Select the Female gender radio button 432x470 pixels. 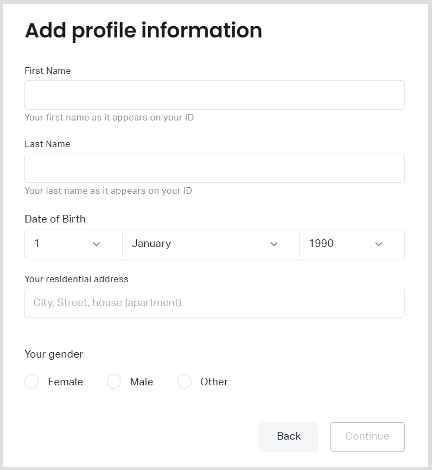[x=32, y=382]
